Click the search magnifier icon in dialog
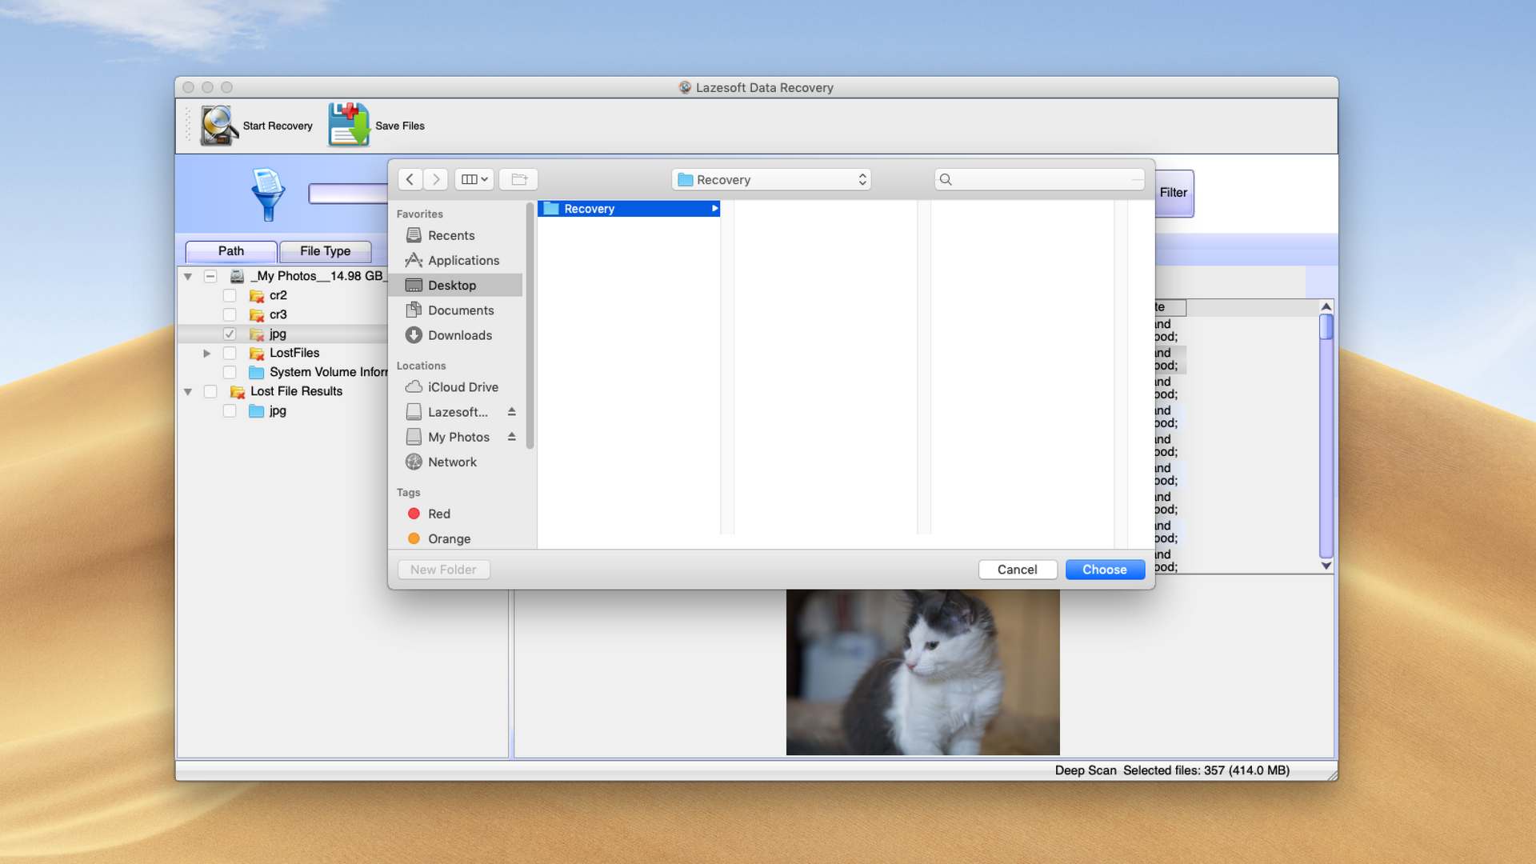Screen dimensions: 1536x864 [x=946, y=179]
